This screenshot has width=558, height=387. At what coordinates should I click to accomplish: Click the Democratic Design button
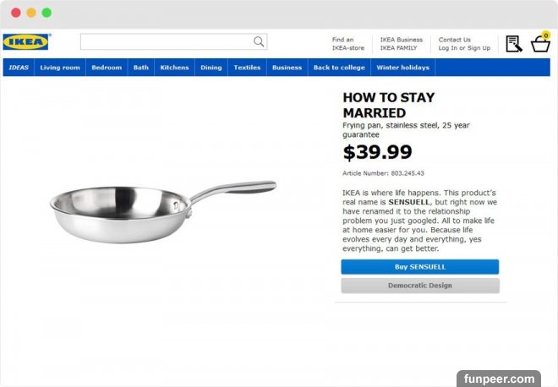pyautogui.click(x=420, y=286)
